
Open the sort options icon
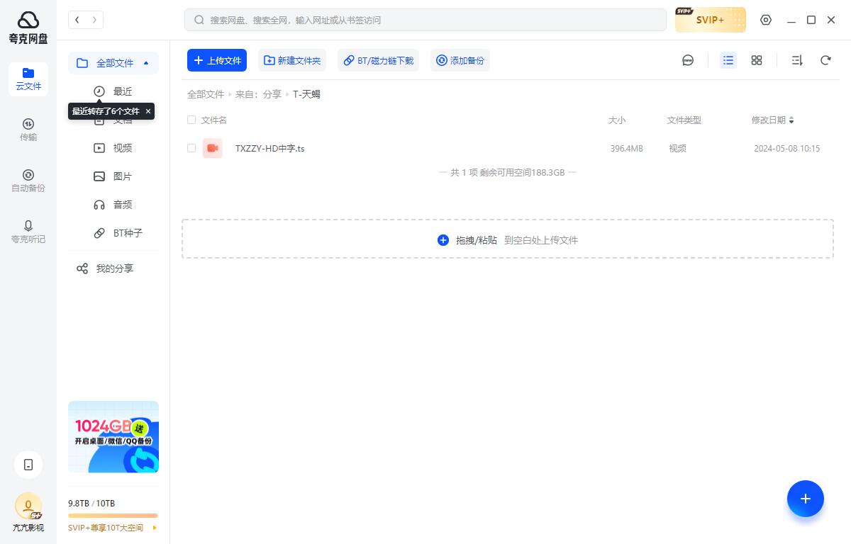pyautogui.click(x=797, y=60)
